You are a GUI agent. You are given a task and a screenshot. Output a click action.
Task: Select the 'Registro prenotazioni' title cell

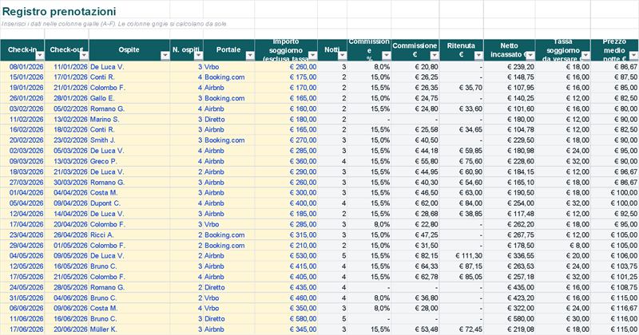(59, 11)
